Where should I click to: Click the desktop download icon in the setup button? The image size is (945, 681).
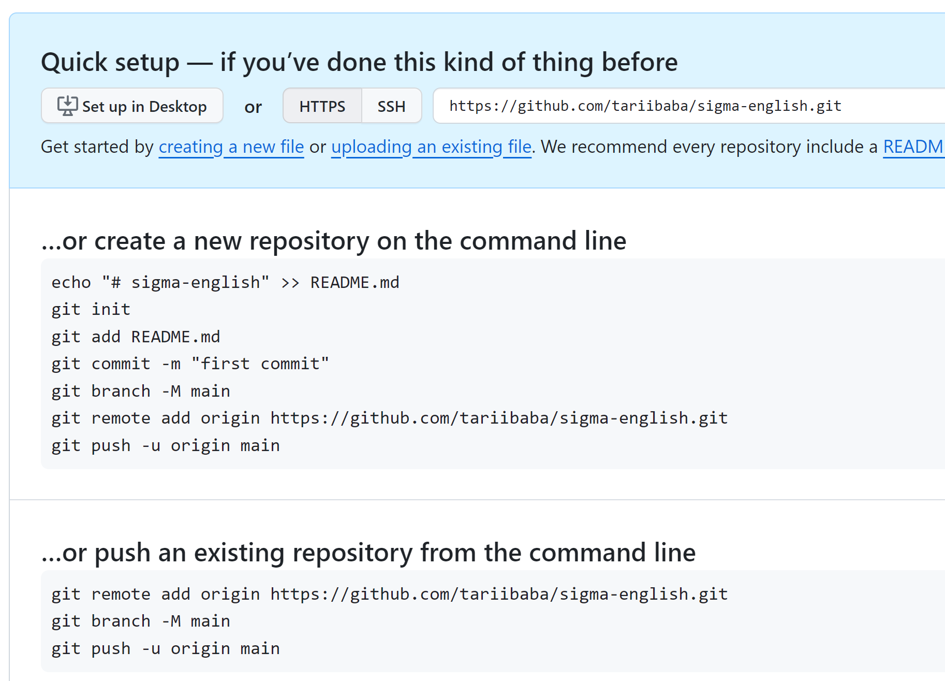pos(67,106)
